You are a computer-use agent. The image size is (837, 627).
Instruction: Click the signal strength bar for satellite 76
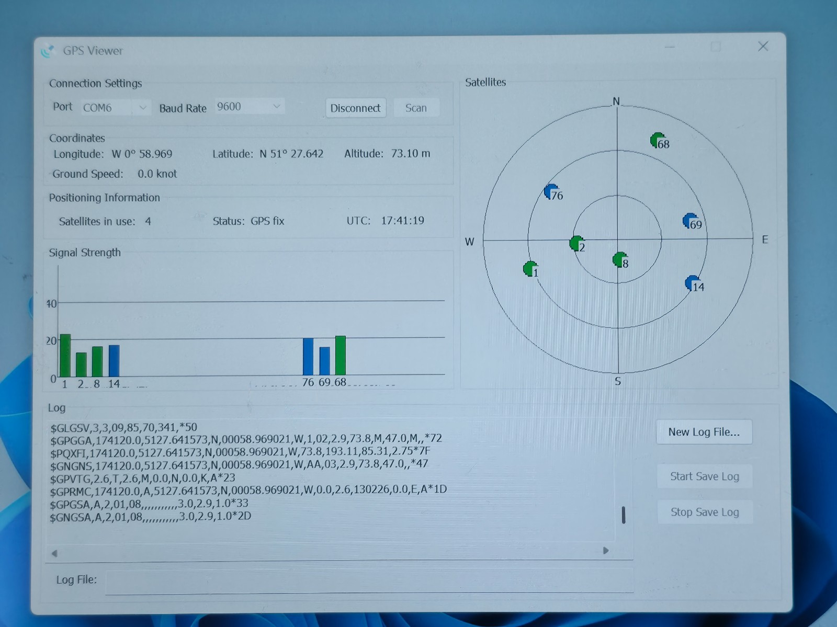[308, 357]
